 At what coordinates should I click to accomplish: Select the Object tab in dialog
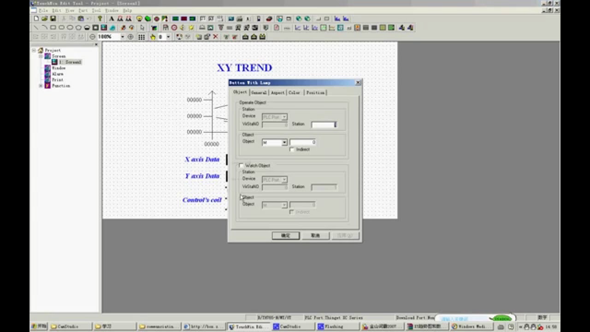[240, 92]
